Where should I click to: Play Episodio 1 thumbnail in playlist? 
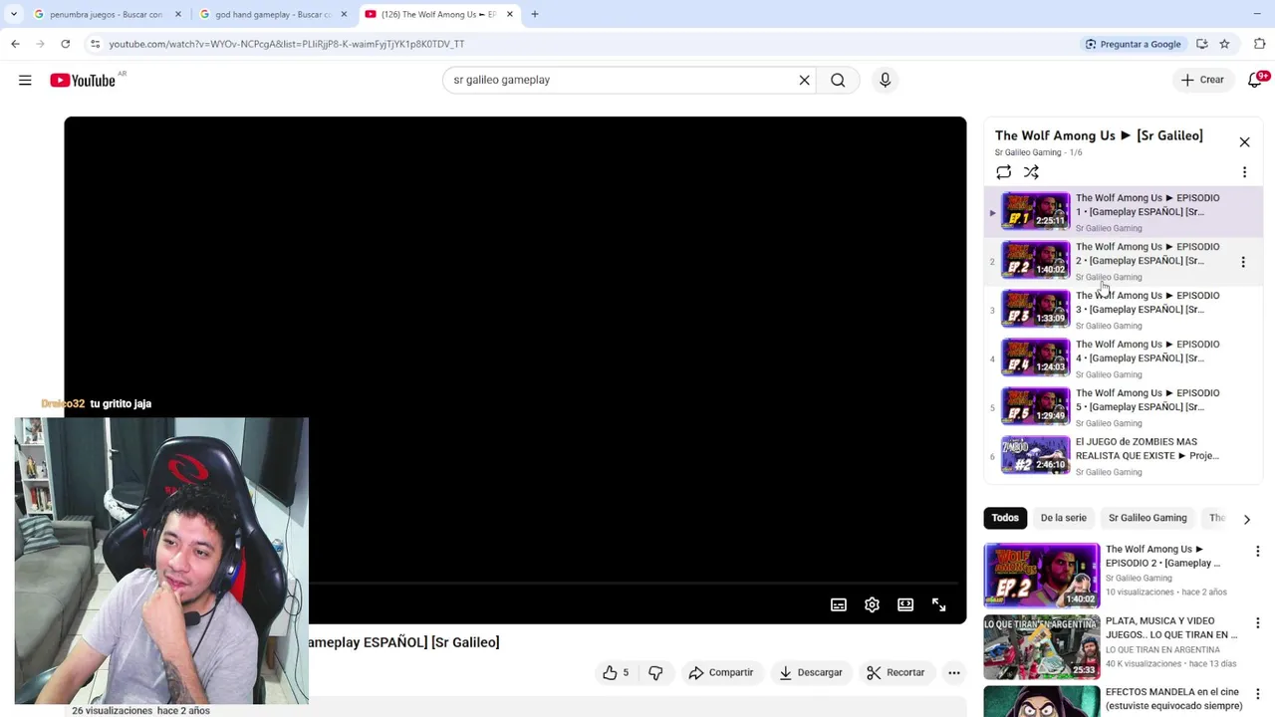[1036, 211]
